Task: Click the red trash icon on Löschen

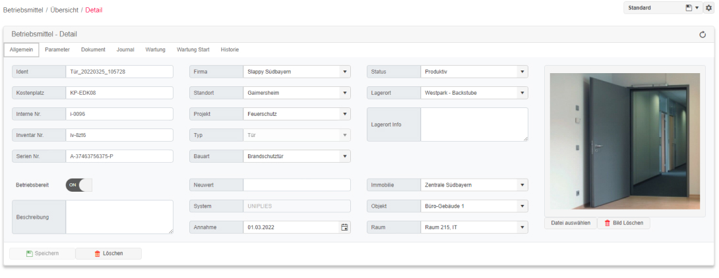Action: pos(97,253)
